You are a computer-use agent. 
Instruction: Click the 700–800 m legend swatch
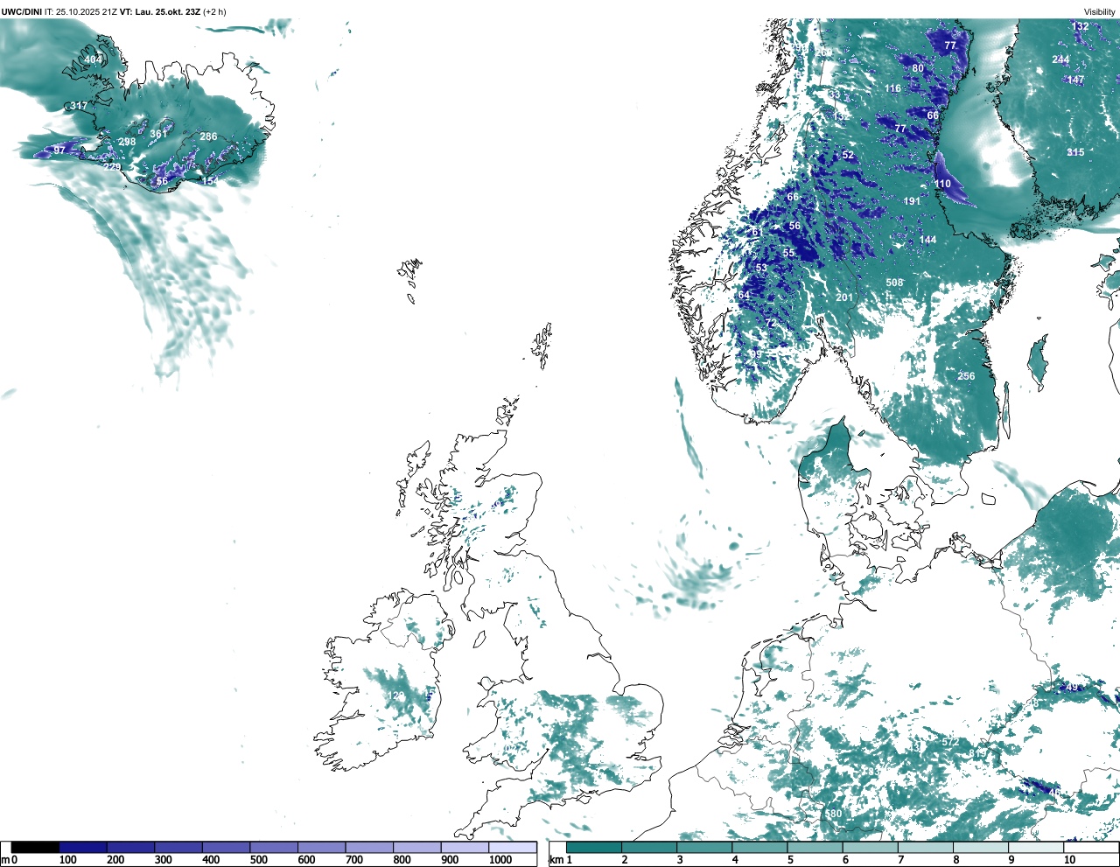point(369,847)
